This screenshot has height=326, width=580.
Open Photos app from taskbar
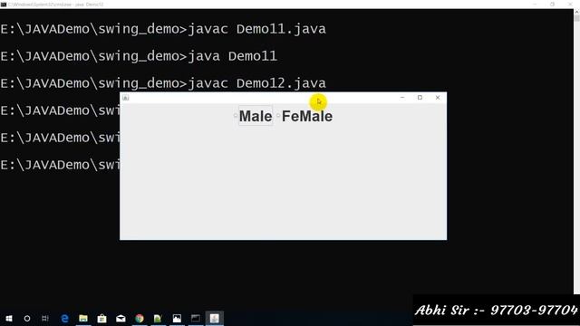[177, 318]
